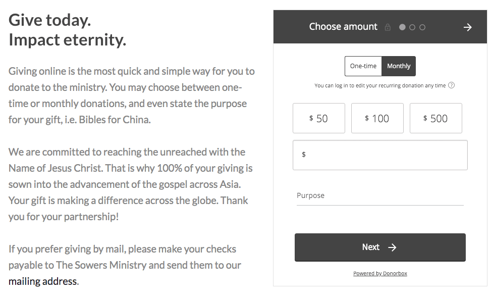491x300 pixels.
Task: Jump to the third step dot
Action: click(422, 27)
